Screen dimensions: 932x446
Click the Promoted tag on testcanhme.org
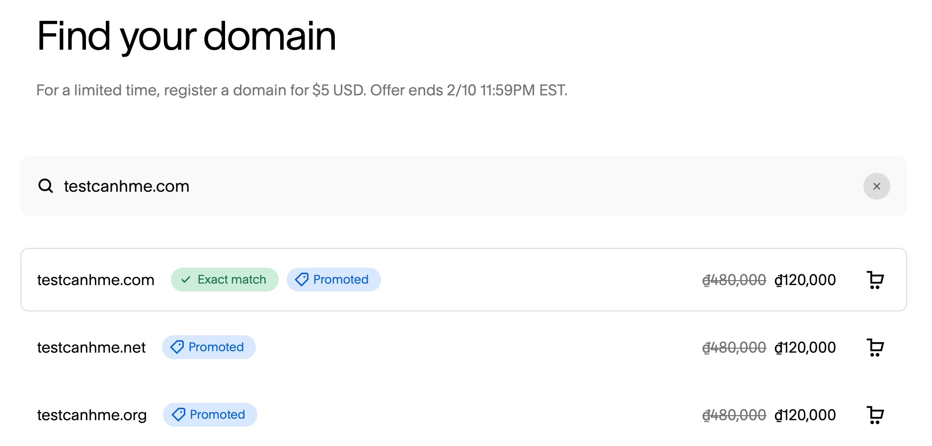click(x=210, y=415)
